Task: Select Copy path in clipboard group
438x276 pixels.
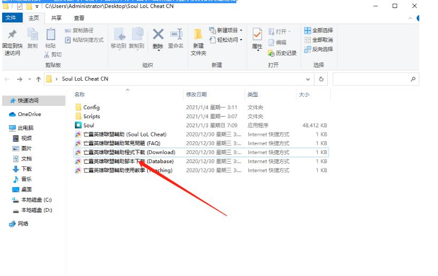Action: tap(79, 30)
